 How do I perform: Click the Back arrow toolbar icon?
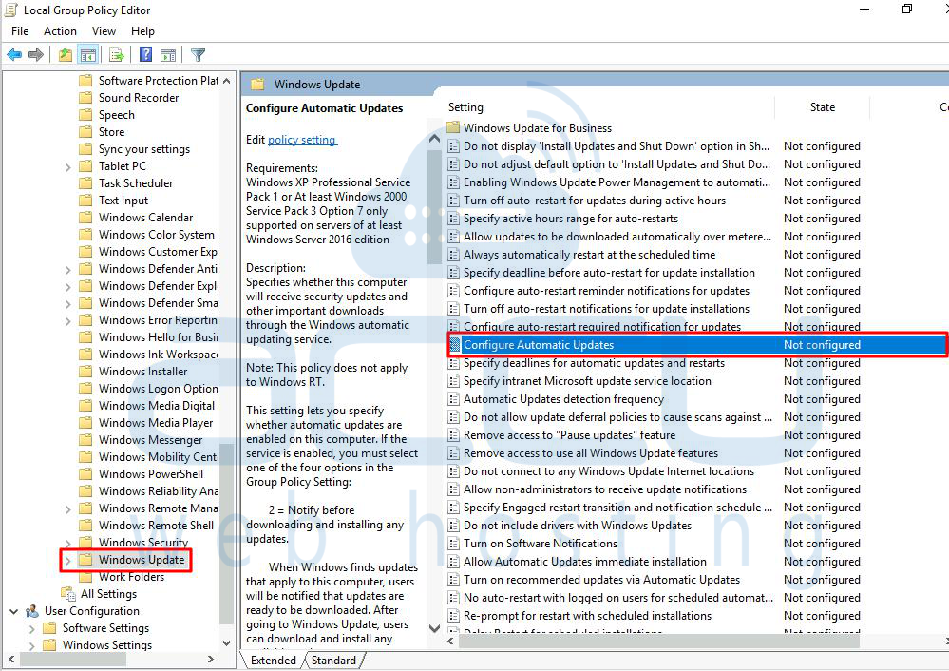click(x=14, y=55)
